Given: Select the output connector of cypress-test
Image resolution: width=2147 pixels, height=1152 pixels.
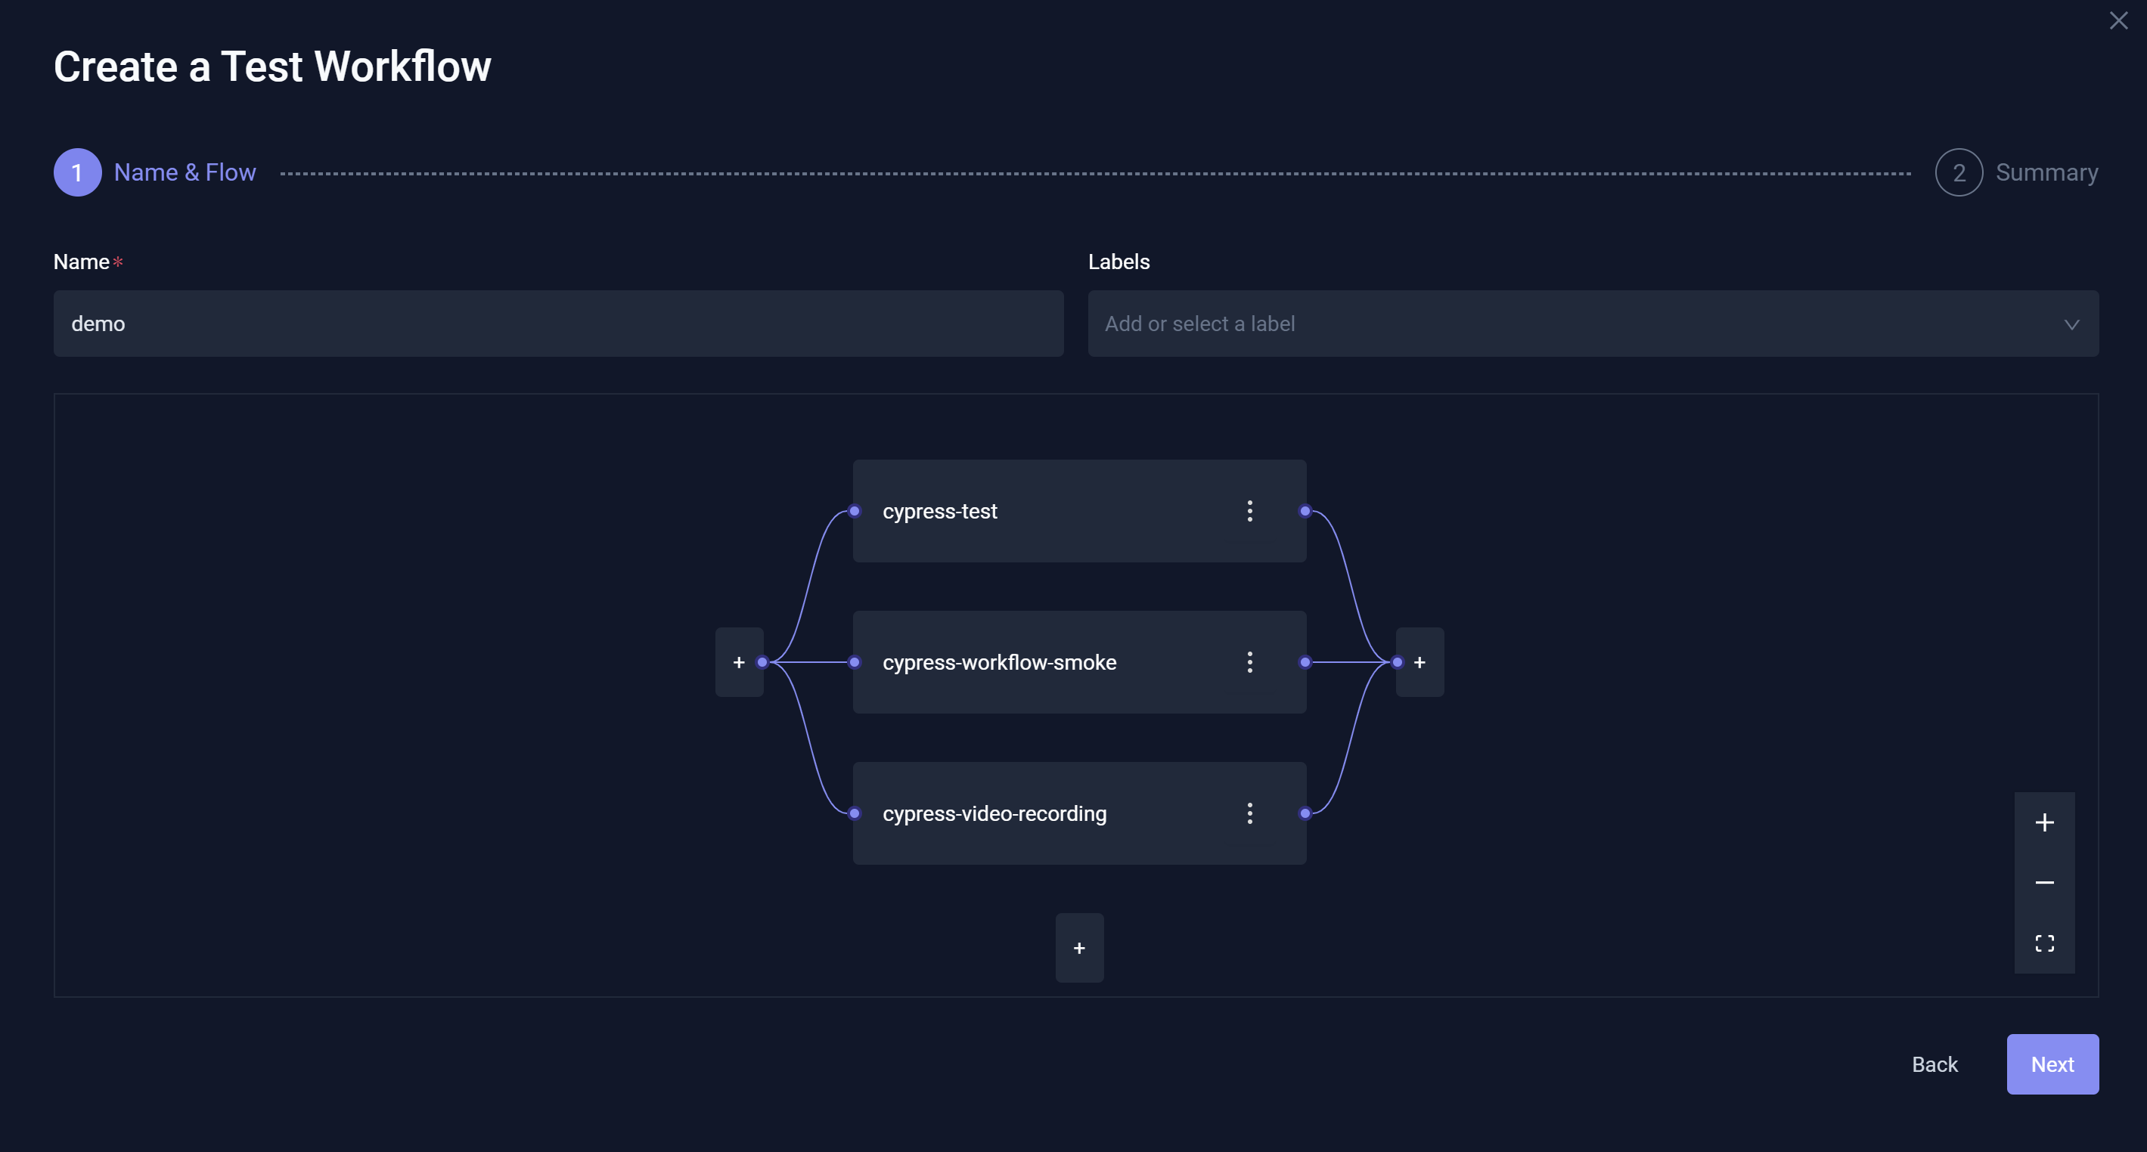Looking at the screenshot, I should [1305, 510].
